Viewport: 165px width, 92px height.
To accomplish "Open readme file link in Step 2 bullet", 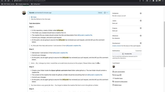I will coord(60,53).
